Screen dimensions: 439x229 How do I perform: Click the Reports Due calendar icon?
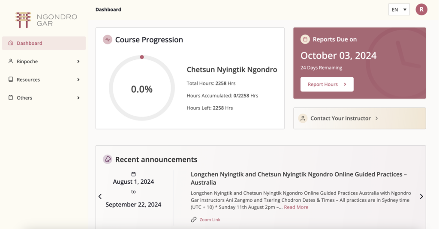tap(305, 39)
